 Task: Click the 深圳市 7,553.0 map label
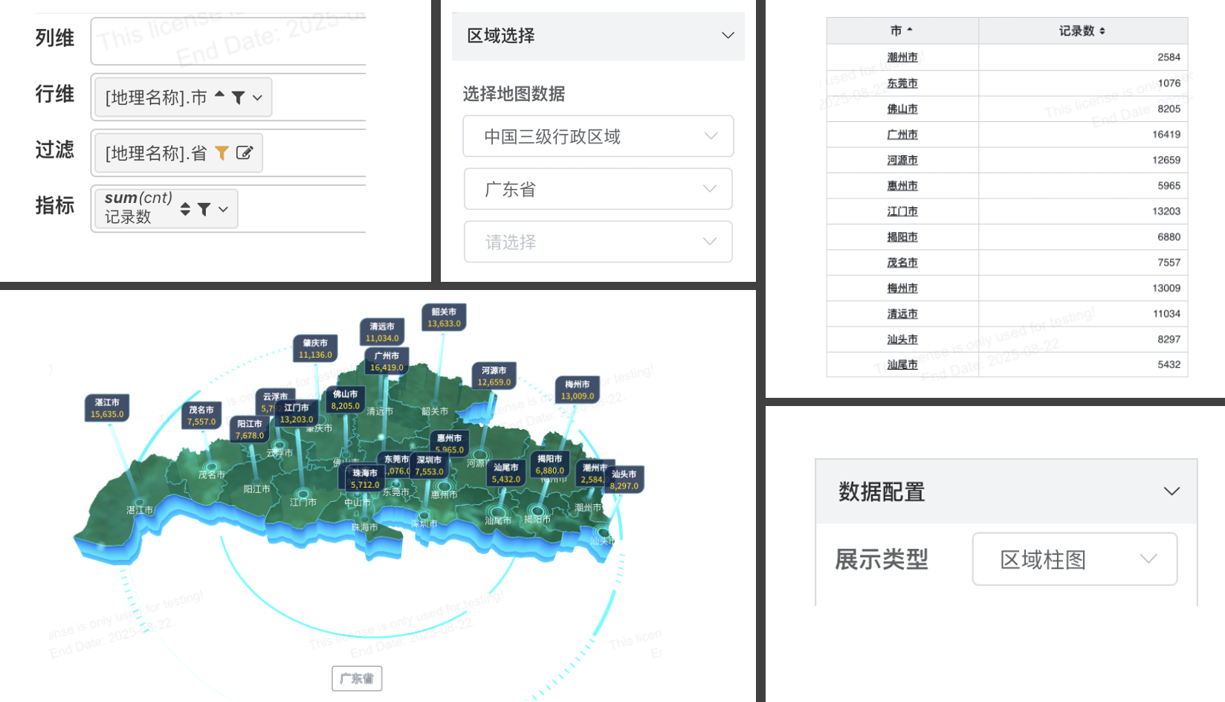pos(429,466)
